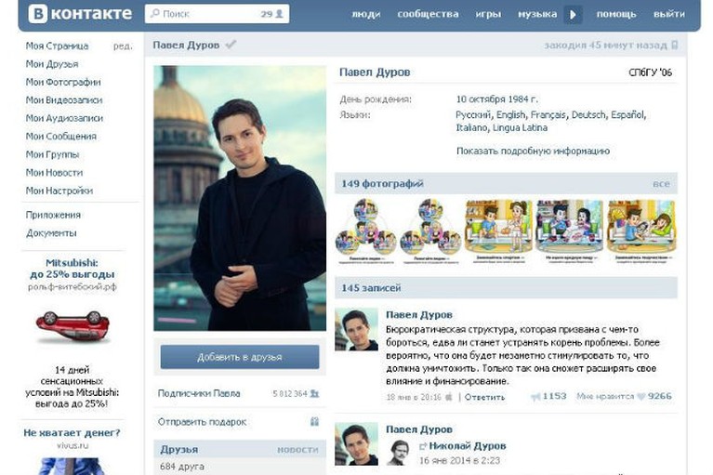The height and width of the screenshot is (475, 713).
Task: Click Ответить under the first post
Action: 484,397
